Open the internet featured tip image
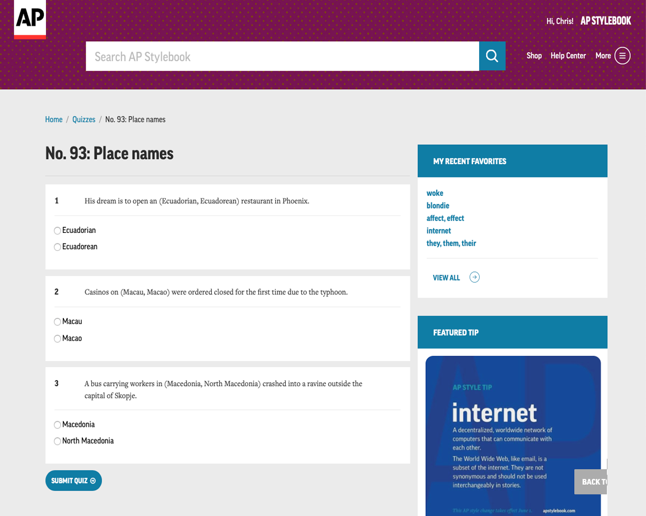Viewport: 646px width, 516px height. coord(513,436)
